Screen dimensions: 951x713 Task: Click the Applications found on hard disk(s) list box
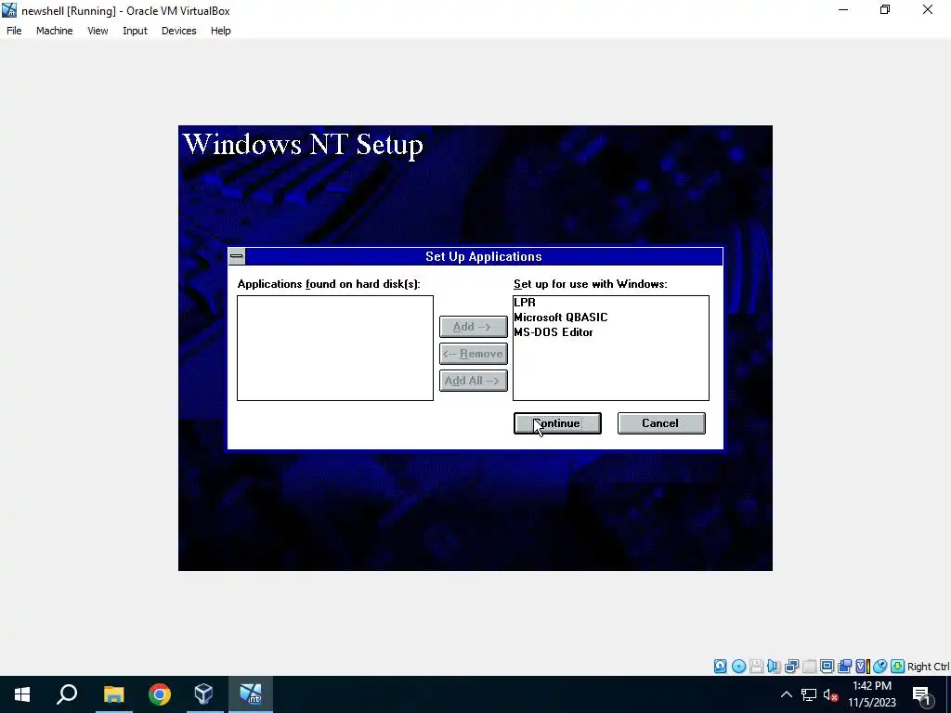[334, 348]
